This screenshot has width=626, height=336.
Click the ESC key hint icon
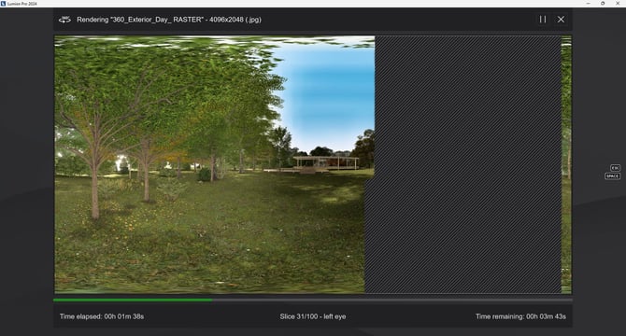click(615, 168)
